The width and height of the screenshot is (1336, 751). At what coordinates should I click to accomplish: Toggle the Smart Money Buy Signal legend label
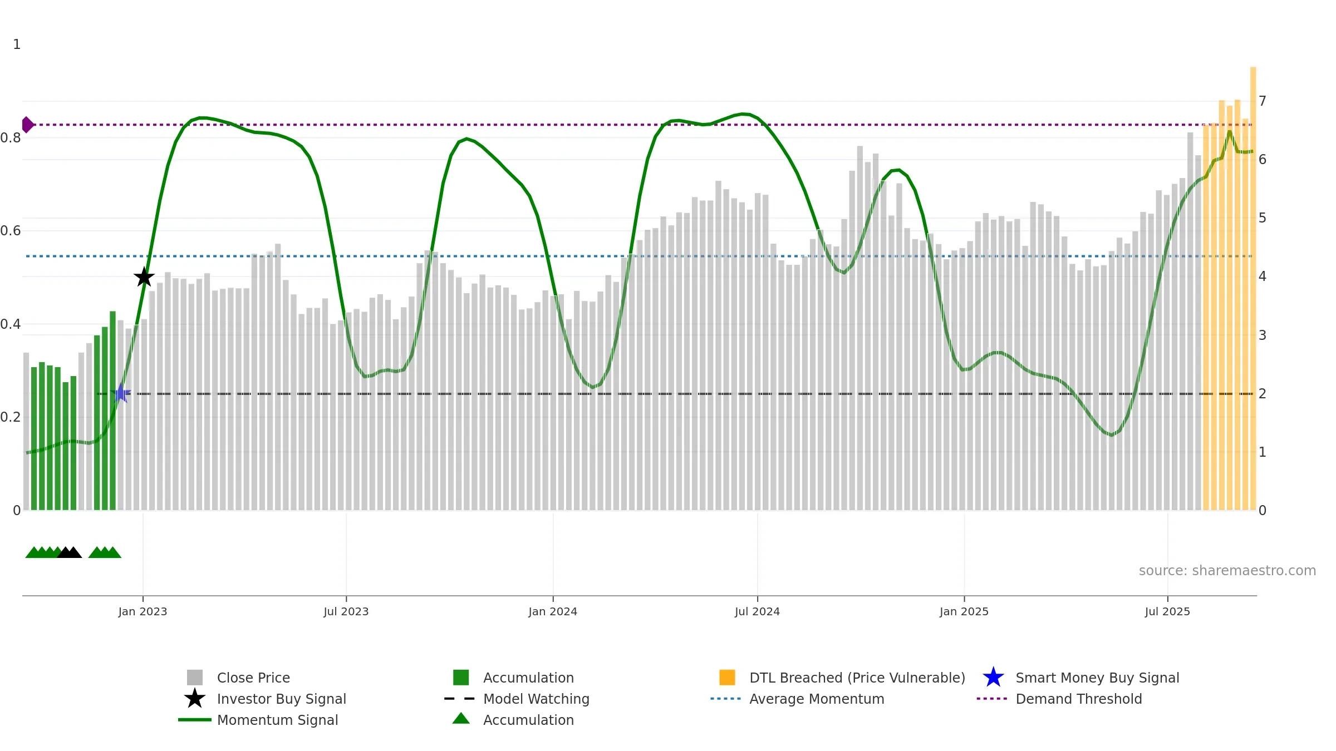pos(1097,678)
